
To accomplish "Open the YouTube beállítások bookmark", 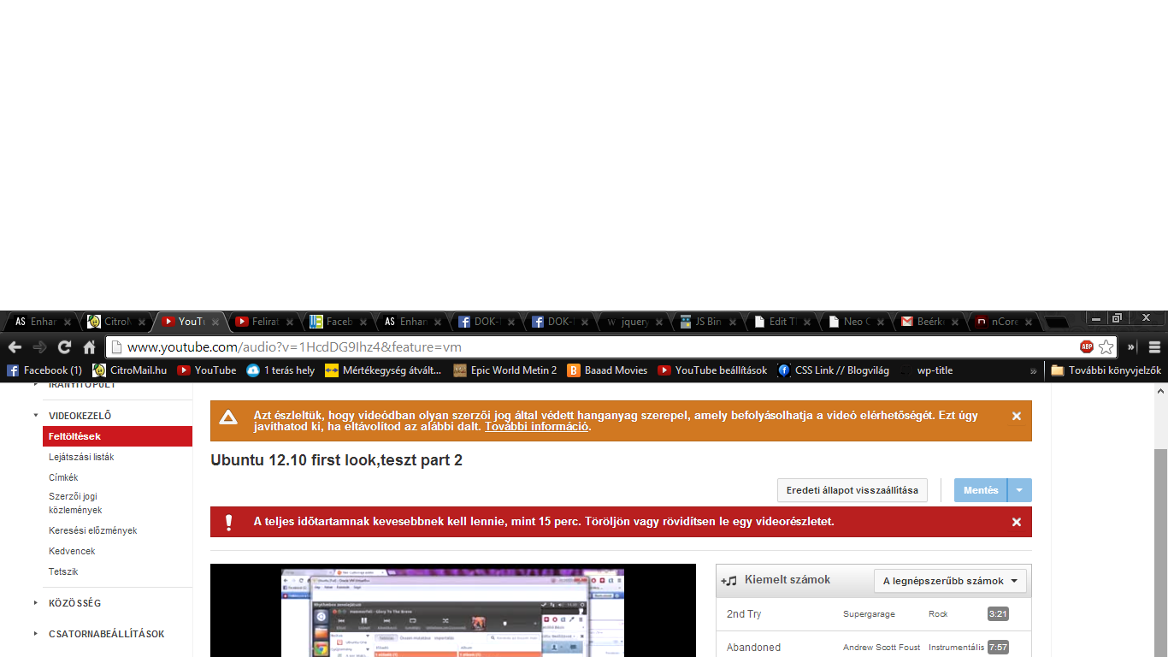I will coord(712,370).
